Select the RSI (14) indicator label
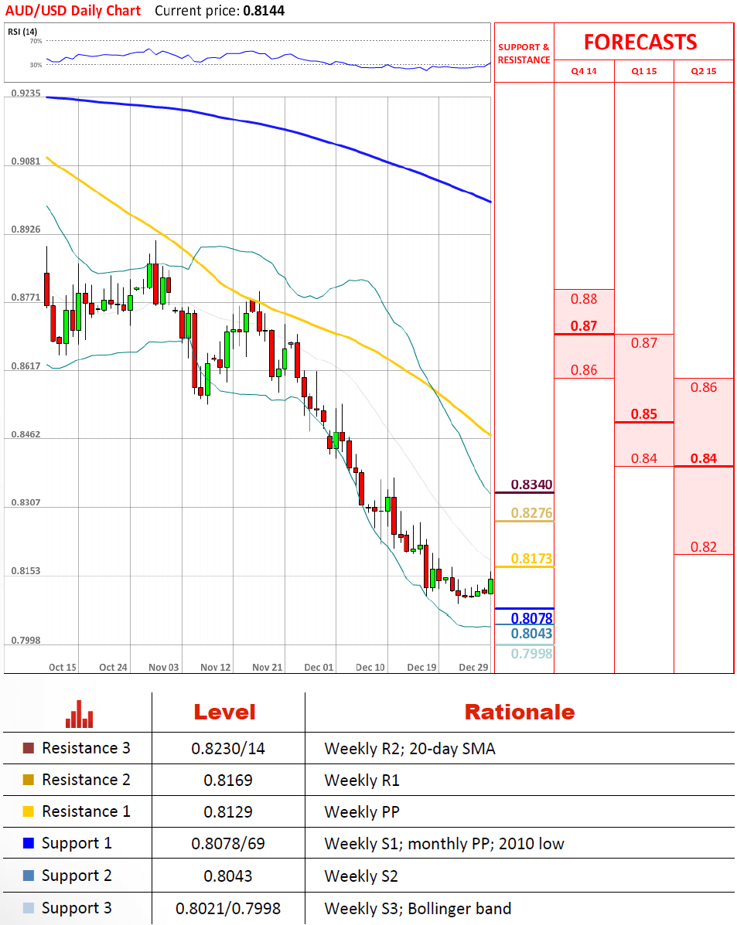Screen dimensions: 737x925 [22, 31]
